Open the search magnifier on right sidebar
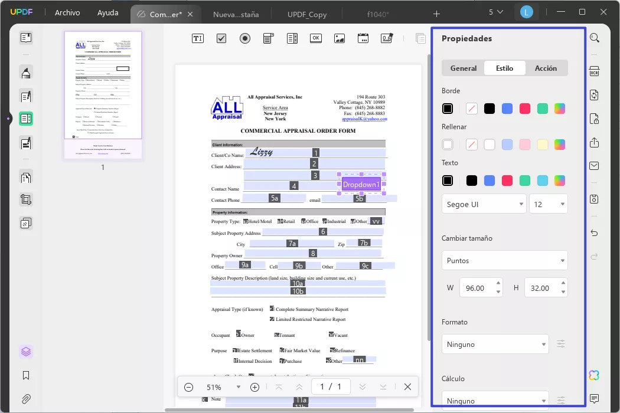 594,38
